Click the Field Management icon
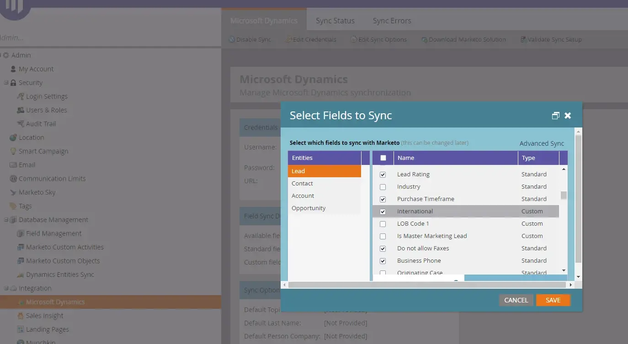This screenshot has width=628, height=344. [x=21, y=233]
